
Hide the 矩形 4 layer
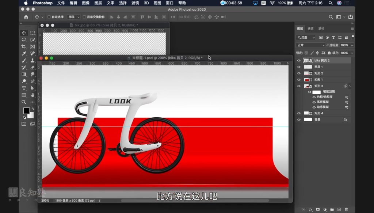point(299,113)
